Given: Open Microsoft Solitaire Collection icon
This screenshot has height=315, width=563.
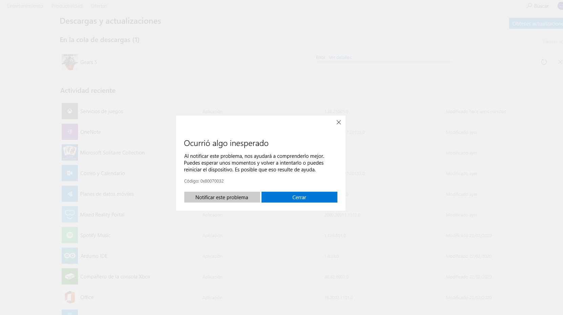Looking at the screenshot, I should click(70, 152).
